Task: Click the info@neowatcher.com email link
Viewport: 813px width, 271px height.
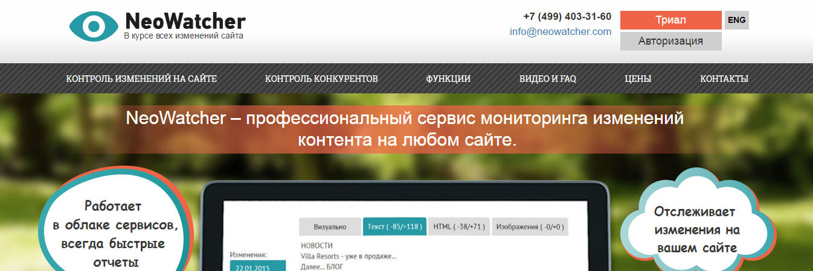Action: click(x=560, y=32)
